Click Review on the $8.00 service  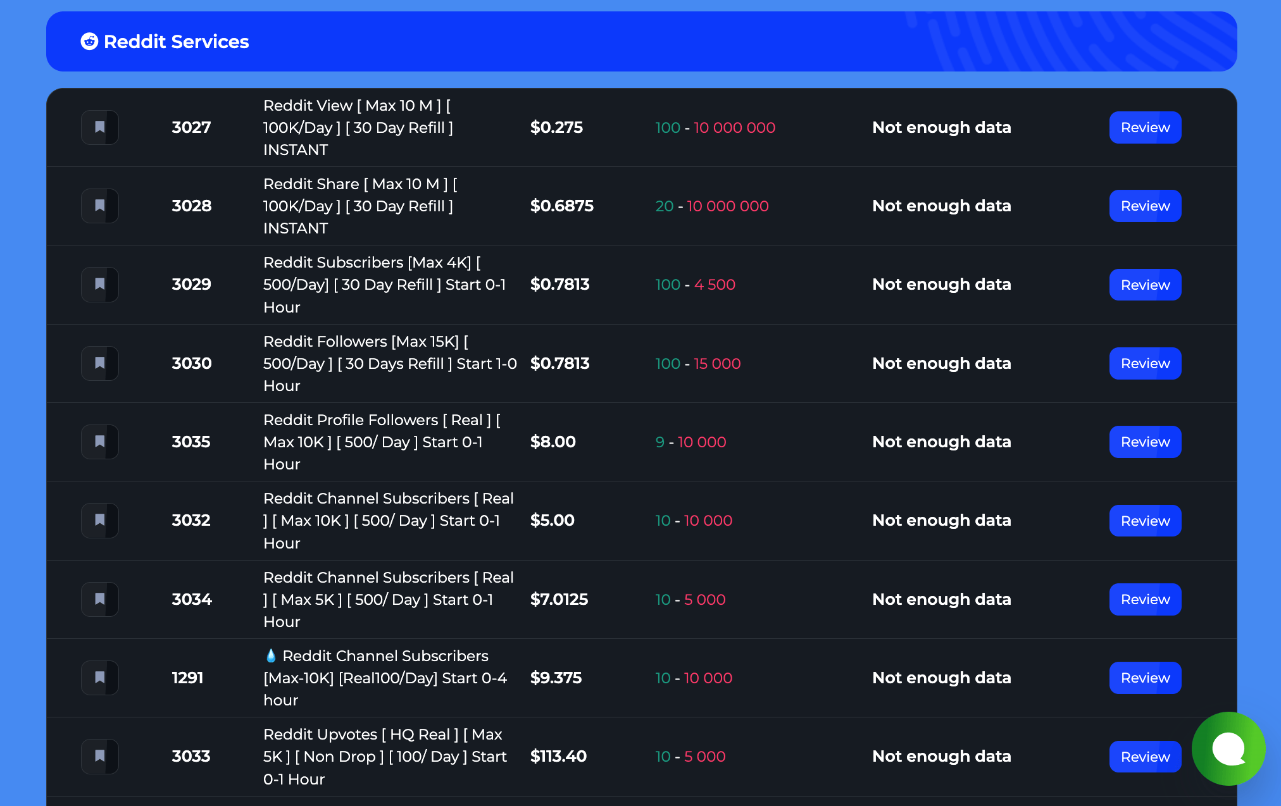point(1144,442)
